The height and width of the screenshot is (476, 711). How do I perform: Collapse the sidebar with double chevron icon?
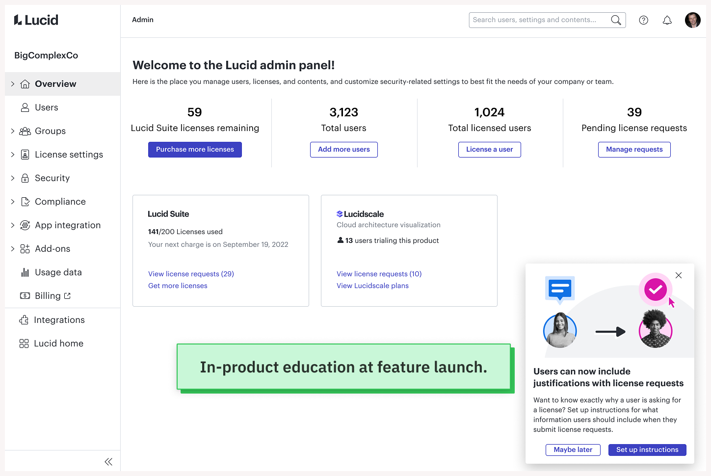(108, 462)
